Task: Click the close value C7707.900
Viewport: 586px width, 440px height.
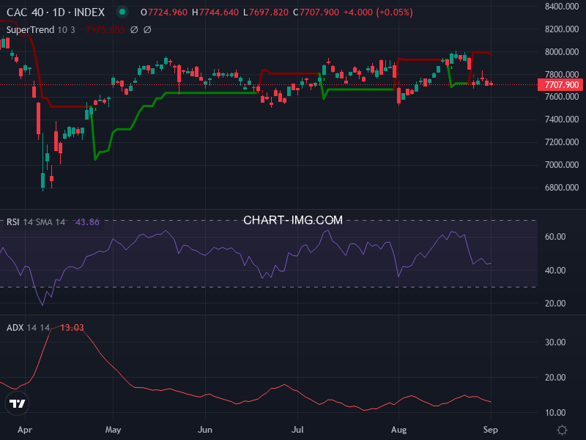Action: [x=316, y=12]
